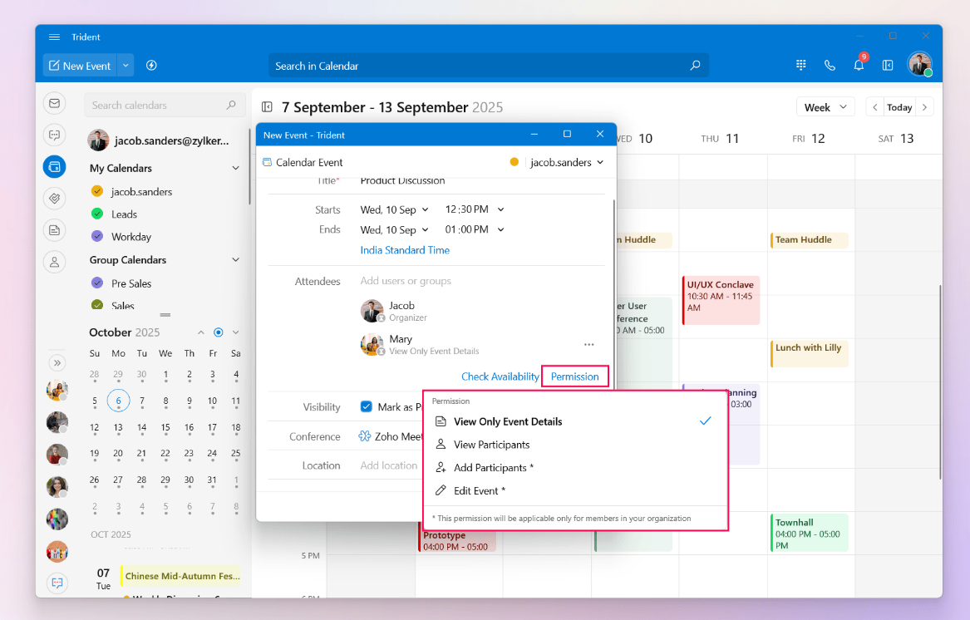Image resolution: width=970 pixels, height=620 pixels.
Task: Open the more options dots for Mary
Action: pyautogui.click(x=589, y=345)
